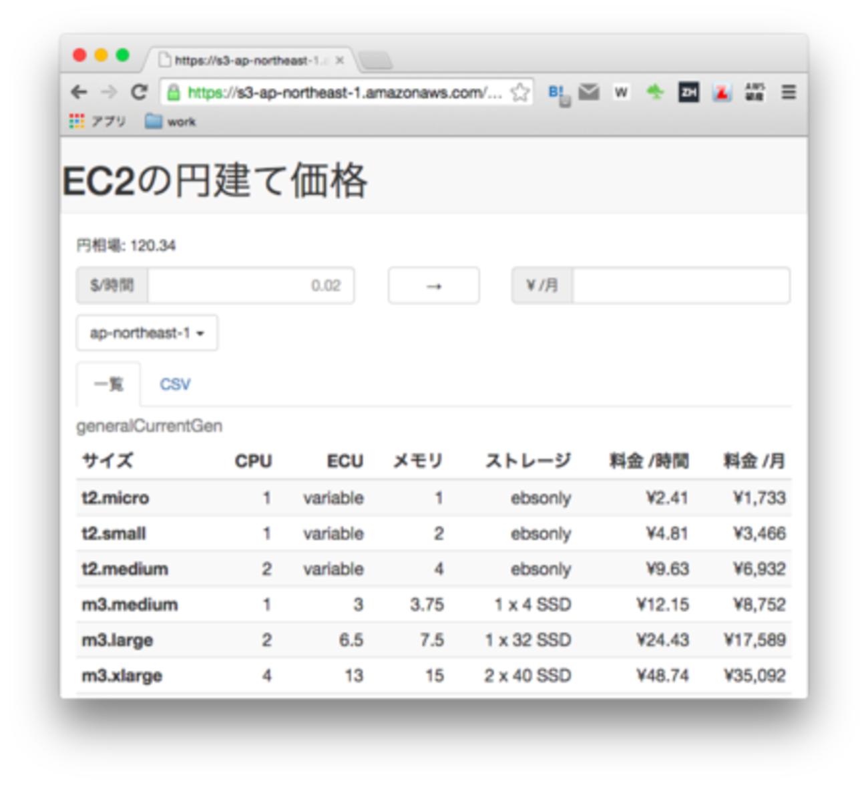Click the ¥4.81 hourly price

[667, 533]
